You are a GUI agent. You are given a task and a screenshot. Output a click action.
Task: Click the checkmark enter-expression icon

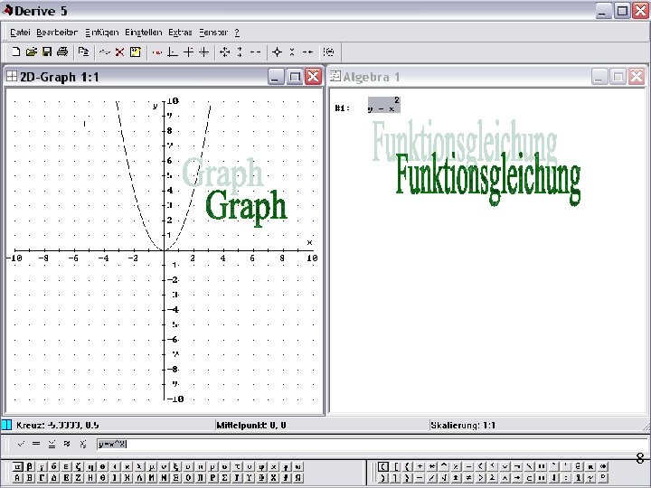[21, 444]
